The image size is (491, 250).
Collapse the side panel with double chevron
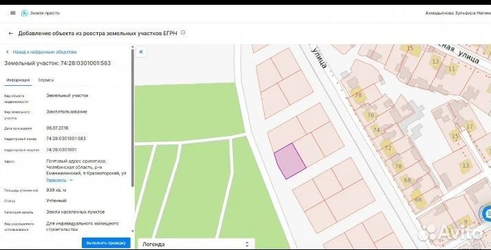click(141, 52)
